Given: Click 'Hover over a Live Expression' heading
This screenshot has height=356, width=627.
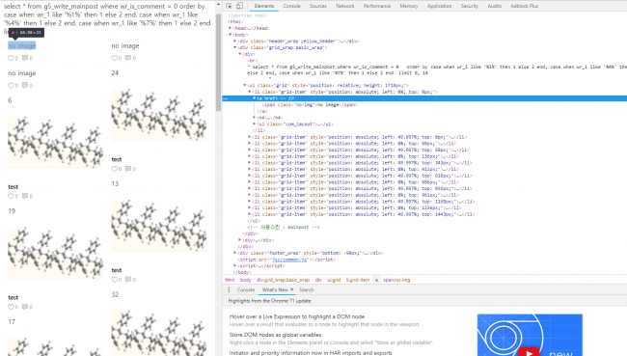Looking at the screenshot, I should (297, 316).
